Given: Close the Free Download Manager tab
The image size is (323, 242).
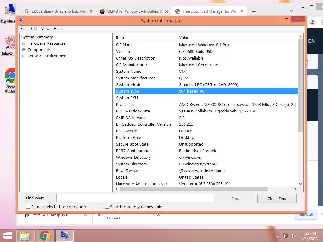Looking at the screenshot, I should (x=242, y=11).
